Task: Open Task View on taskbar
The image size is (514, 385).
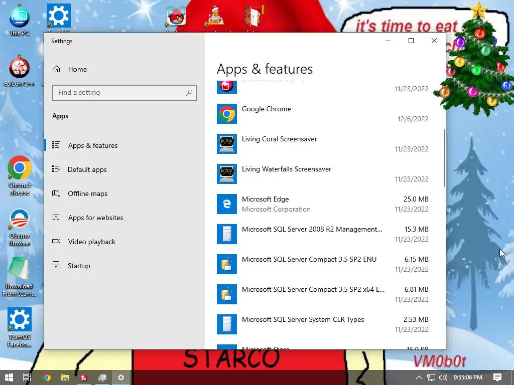Action: (27, 377)
